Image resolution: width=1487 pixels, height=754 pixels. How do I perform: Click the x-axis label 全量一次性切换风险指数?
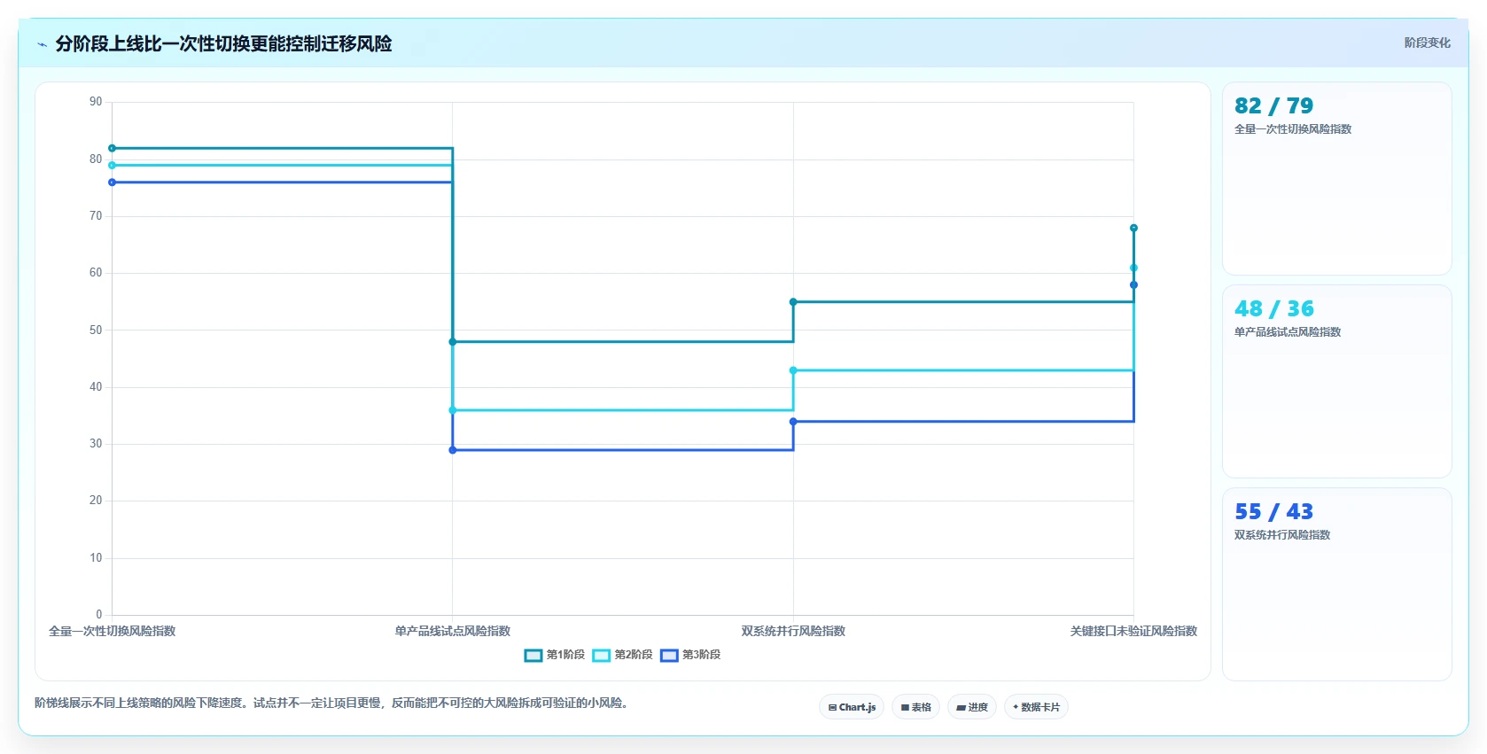pyautogui.click(x=112, y=631)
